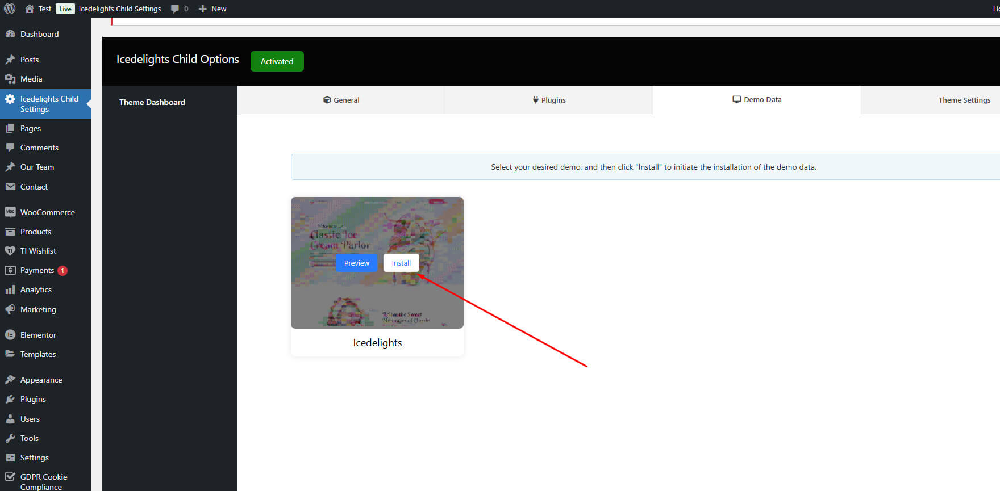Click the Icedelights Child Settings gear icon
Image resolution: width=1000 pixels, height=491 pixels.
tap(10, 99)
